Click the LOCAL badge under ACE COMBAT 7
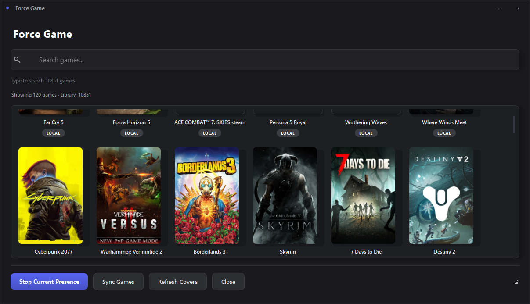The width and height of the screenshot is (530, 304). click(x=210, y=133)
